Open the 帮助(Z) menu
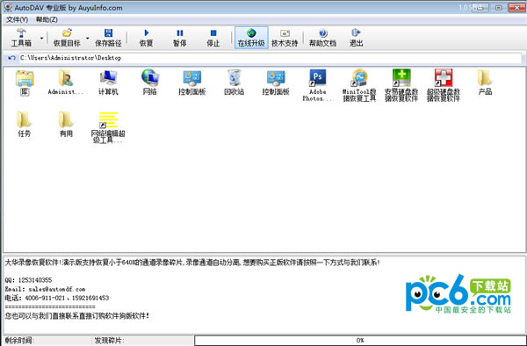527x346 pixels. [x=47, y=19]
